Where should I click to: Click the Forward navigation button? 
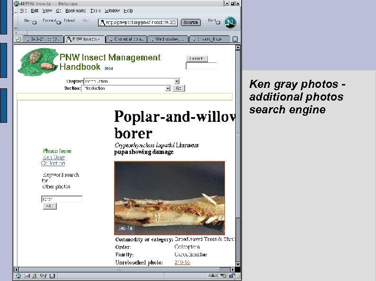click(x=49, y=21)
